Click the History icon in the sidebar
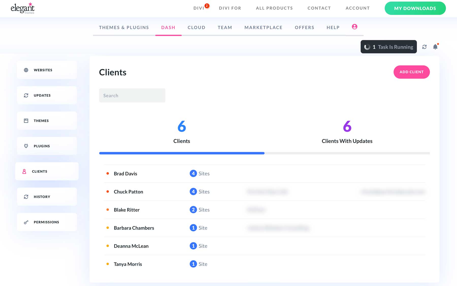The image size is (457, 286). [x=26, y=197]
